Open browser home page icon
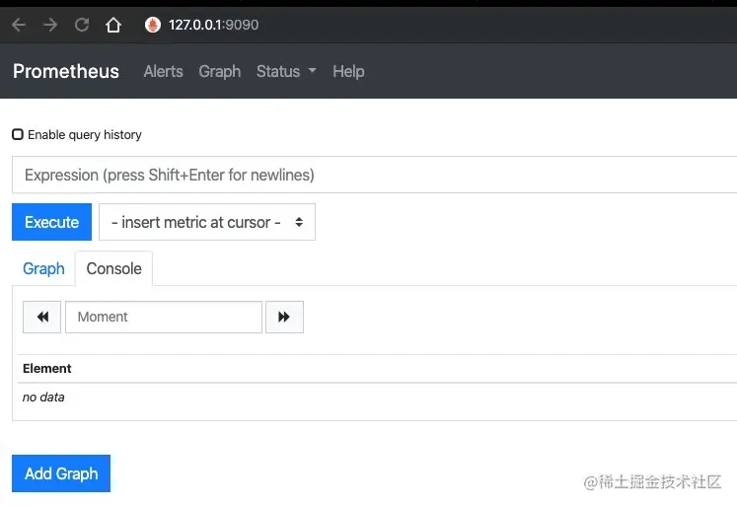Screen dimensions: 737x506 (113, 25)
